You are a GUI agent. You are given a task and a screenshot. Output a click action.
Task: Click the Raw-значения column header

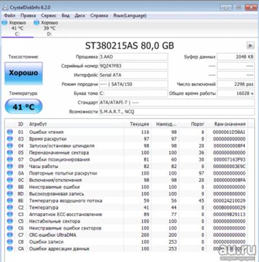(230, 124)
